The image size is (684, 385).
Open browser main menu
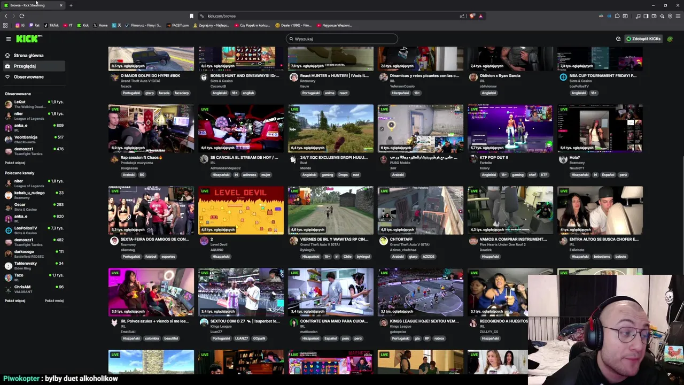(678, 16)
